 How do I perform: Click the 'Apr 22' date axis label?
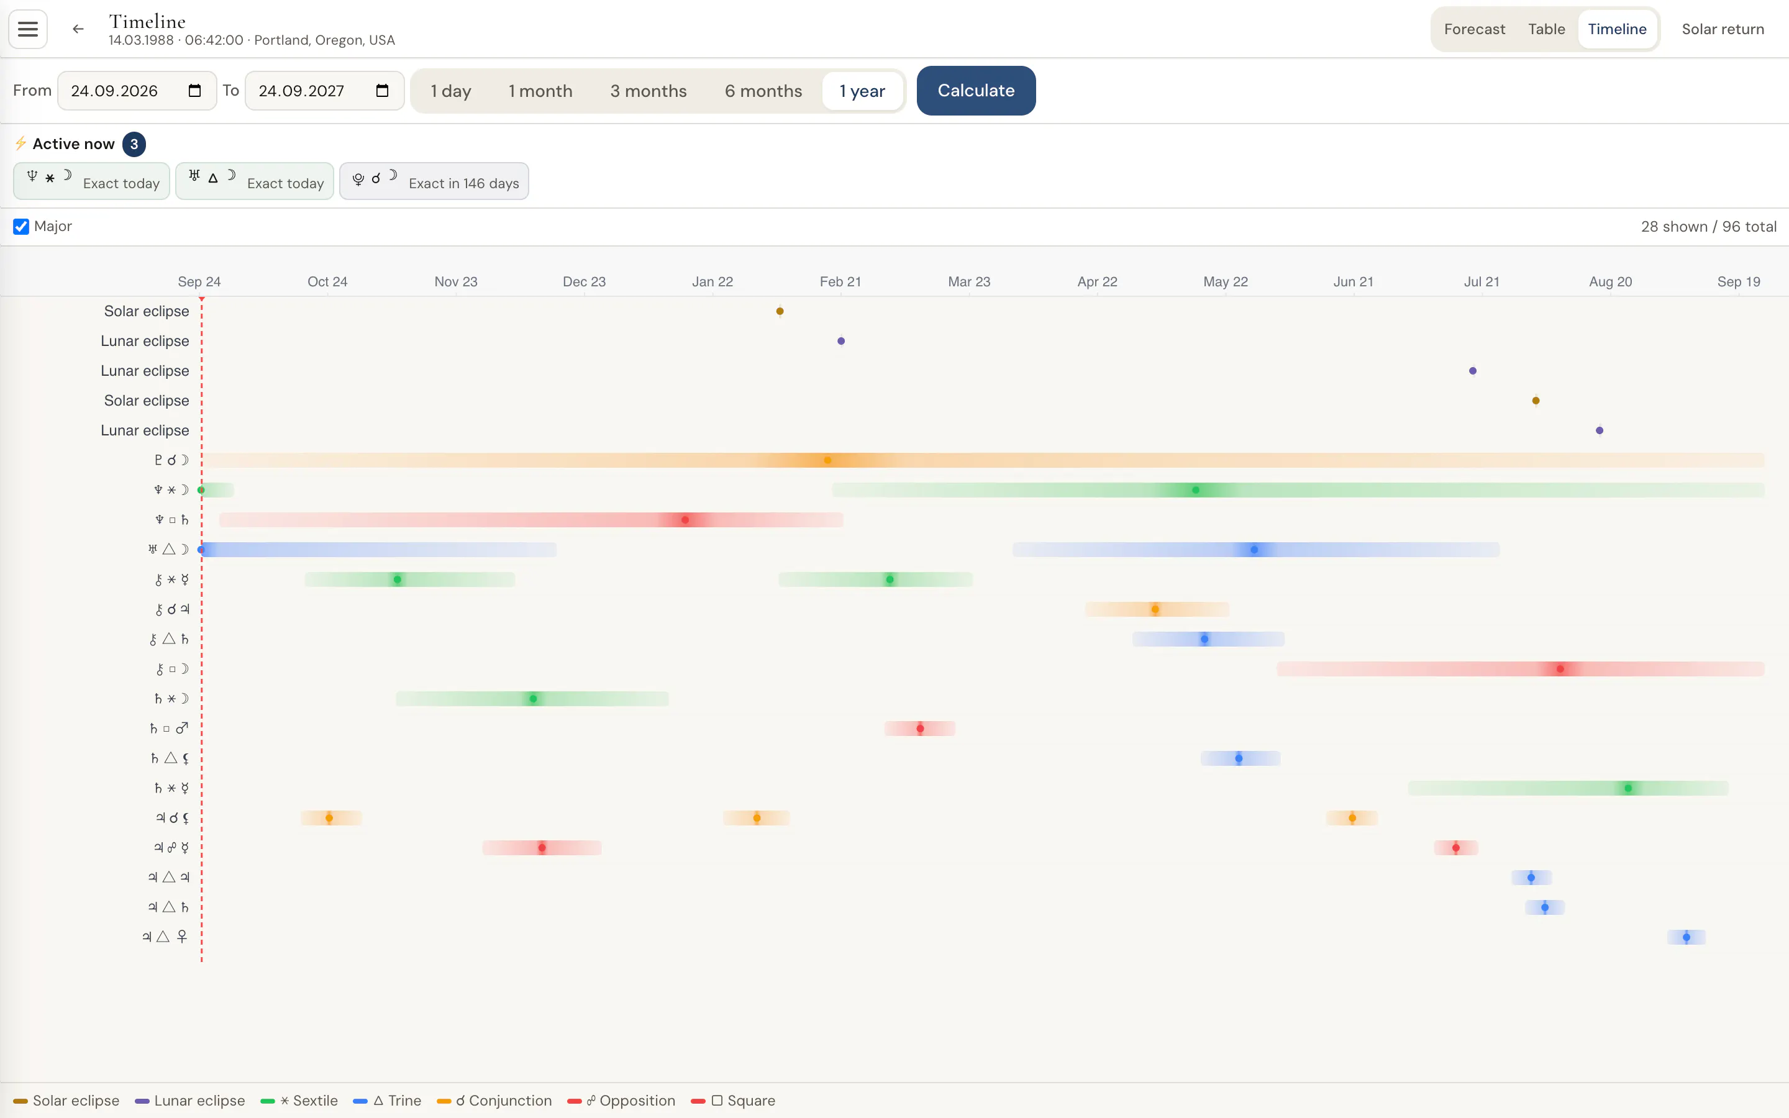pyautogui.click(x=1097, y=282)
